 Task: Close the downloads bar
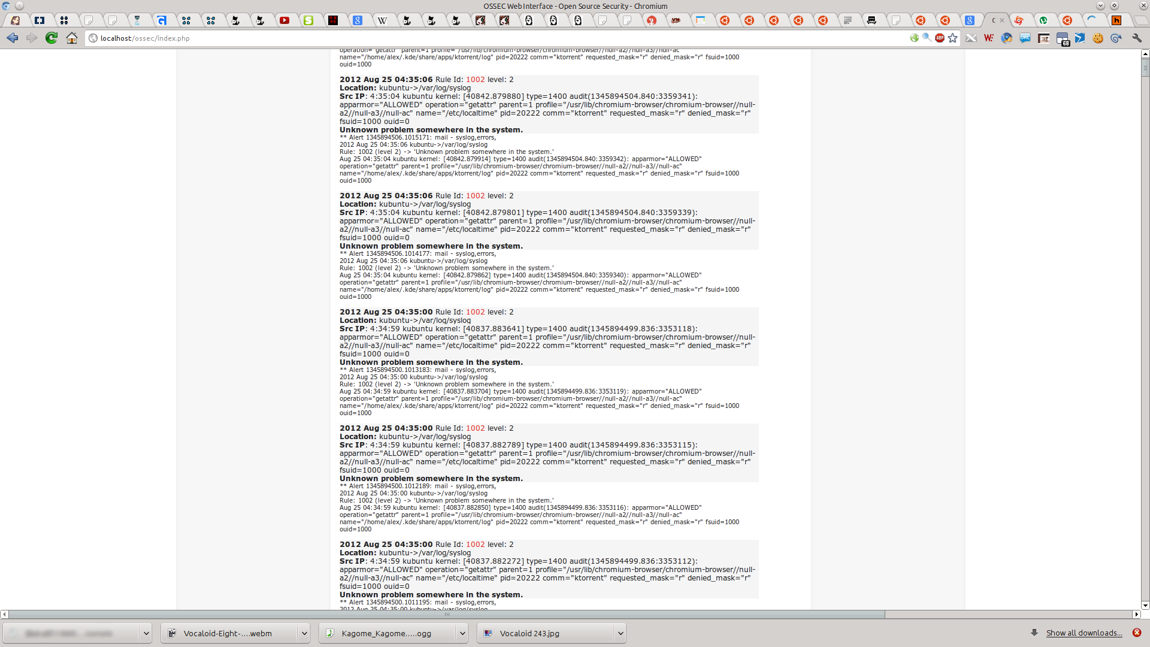point(1136,633)
